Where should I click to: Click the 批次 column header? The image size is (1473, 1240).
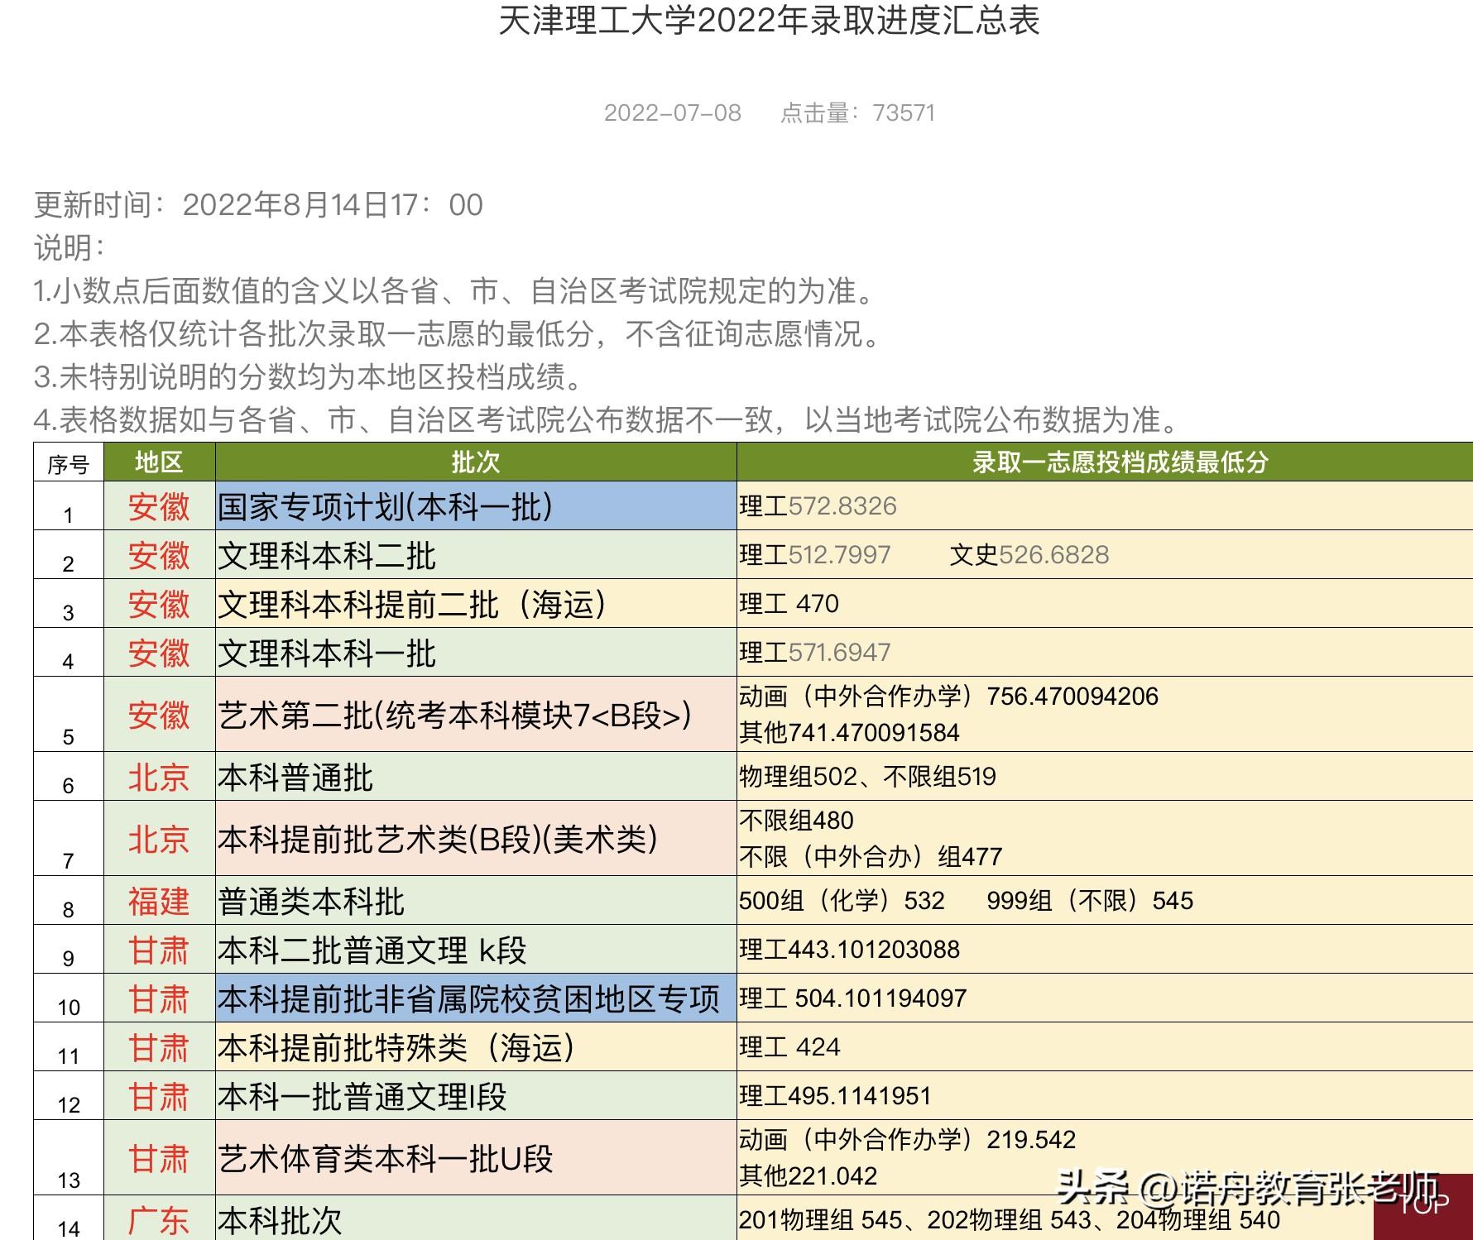pyautogui.click(x=476, y=462)
